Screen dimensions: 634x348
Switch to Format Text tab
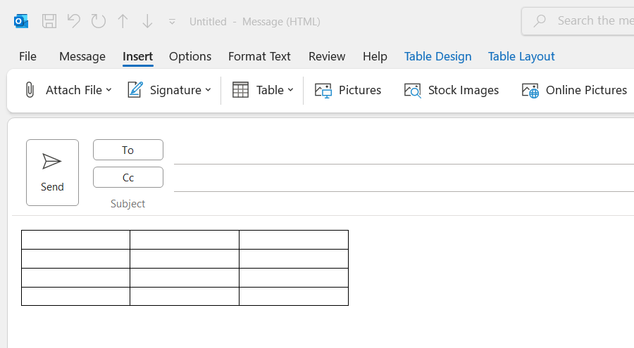[x=259, y=56]
